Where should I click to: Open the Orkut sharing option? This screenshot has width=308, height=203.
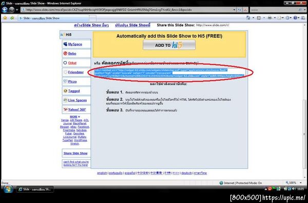tap(72, 63)
